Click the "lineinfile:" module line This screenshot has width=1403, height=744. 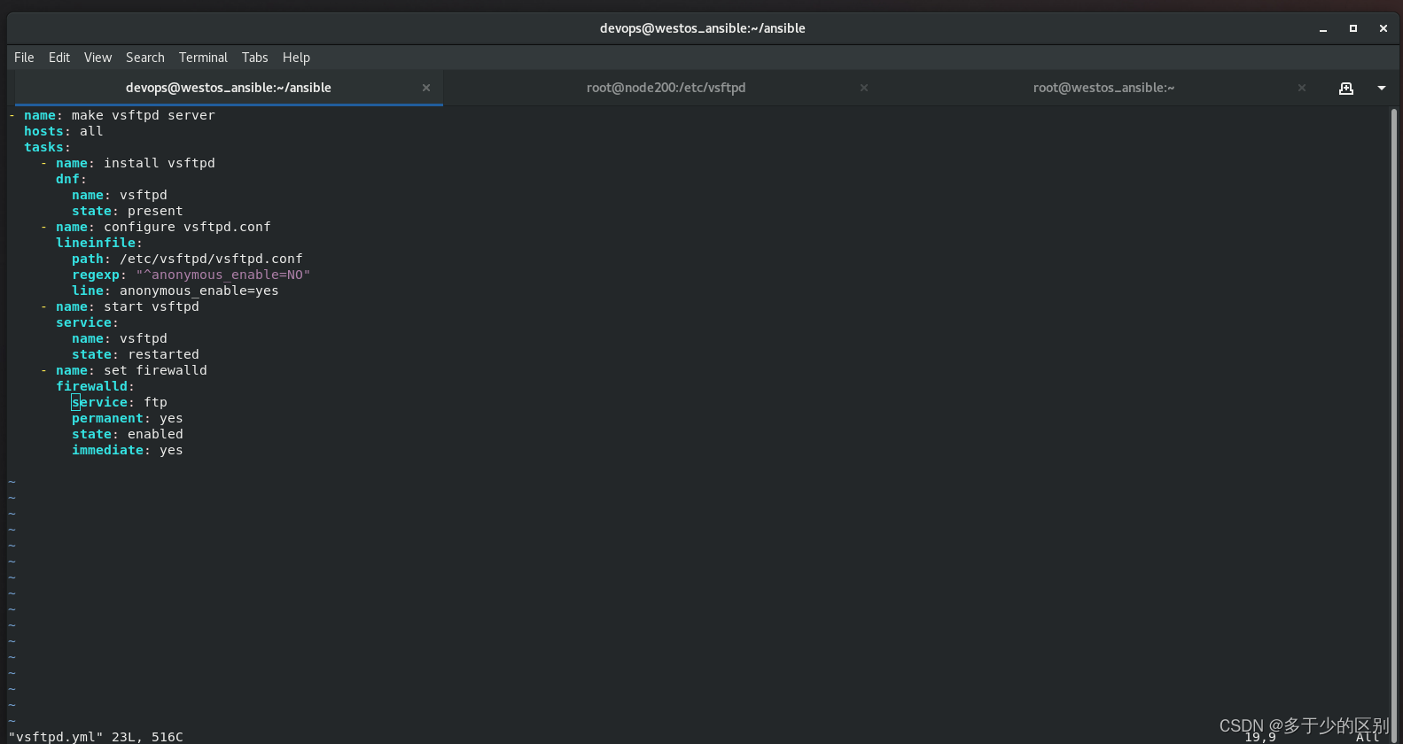[x=99, y=243]
